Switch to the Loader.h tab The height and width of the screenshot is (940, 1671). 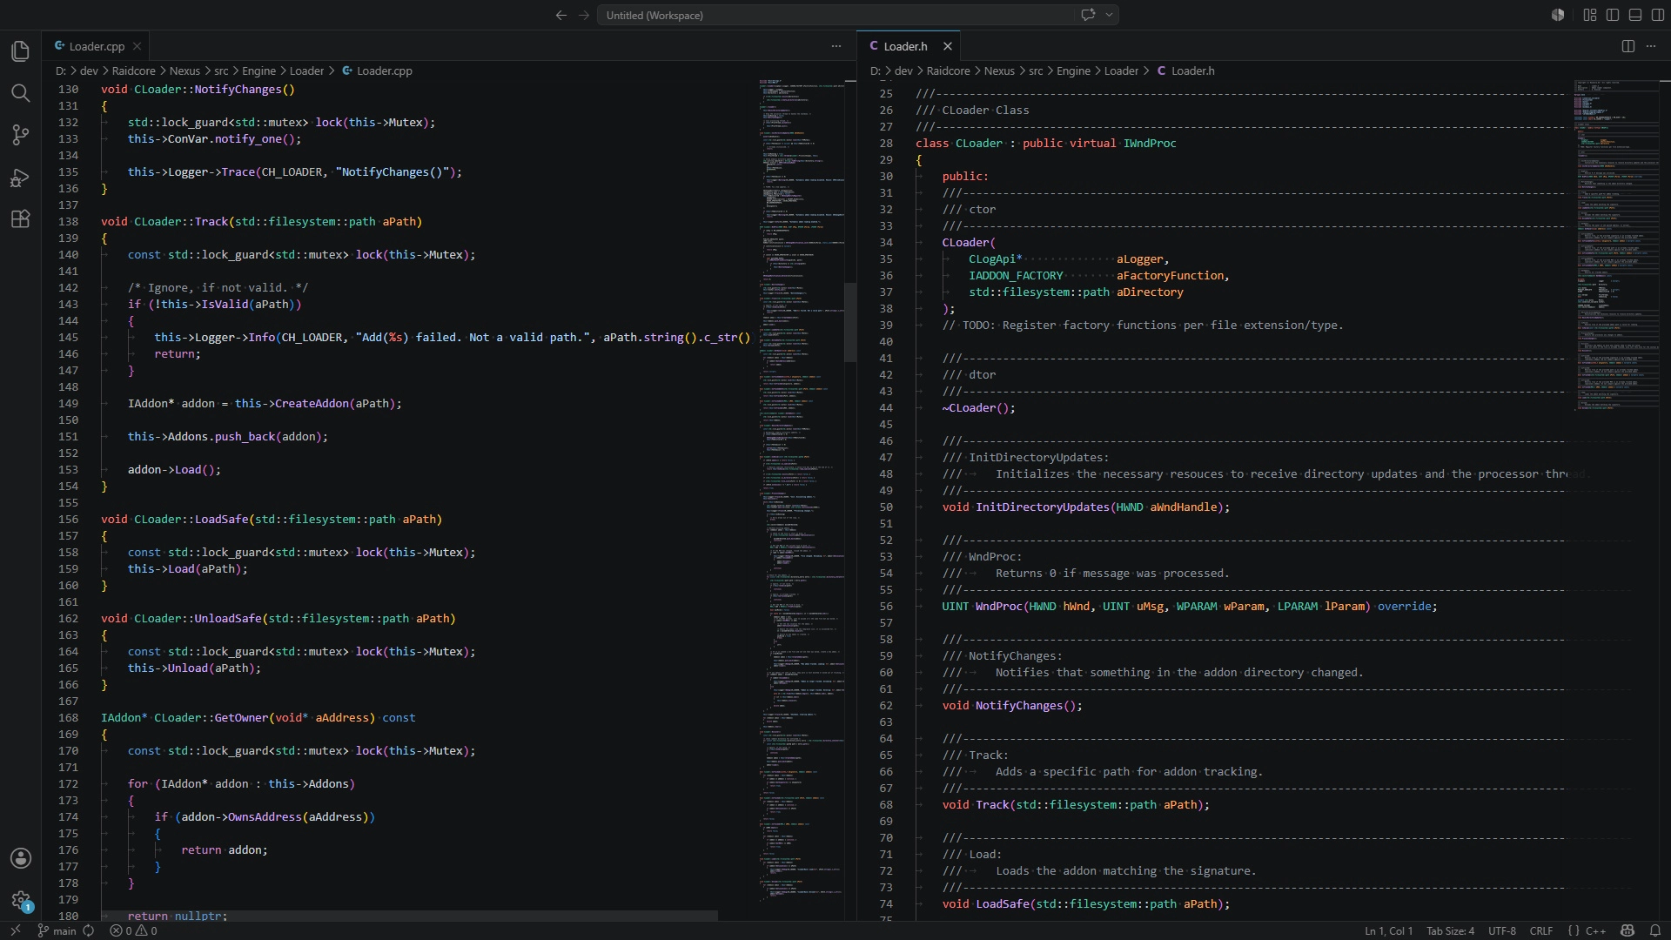[904, 46]
